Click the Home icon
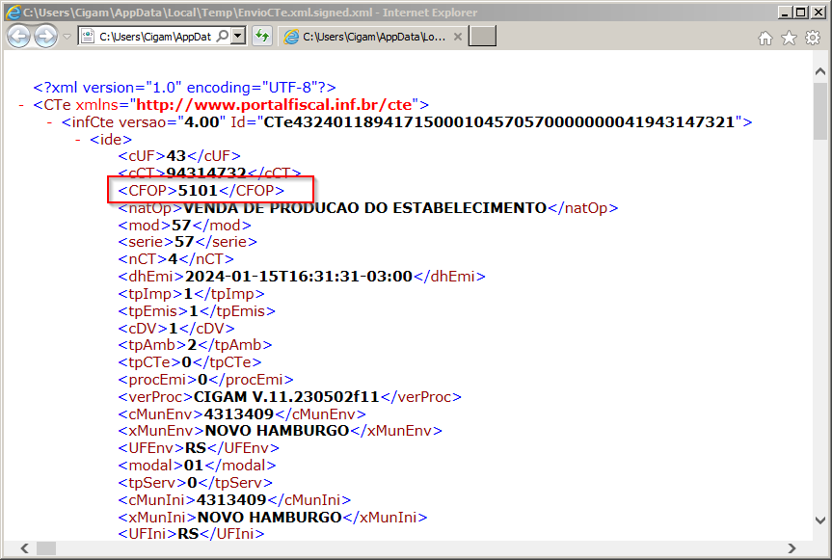The image size is (832, 560). tap(765, 39)
